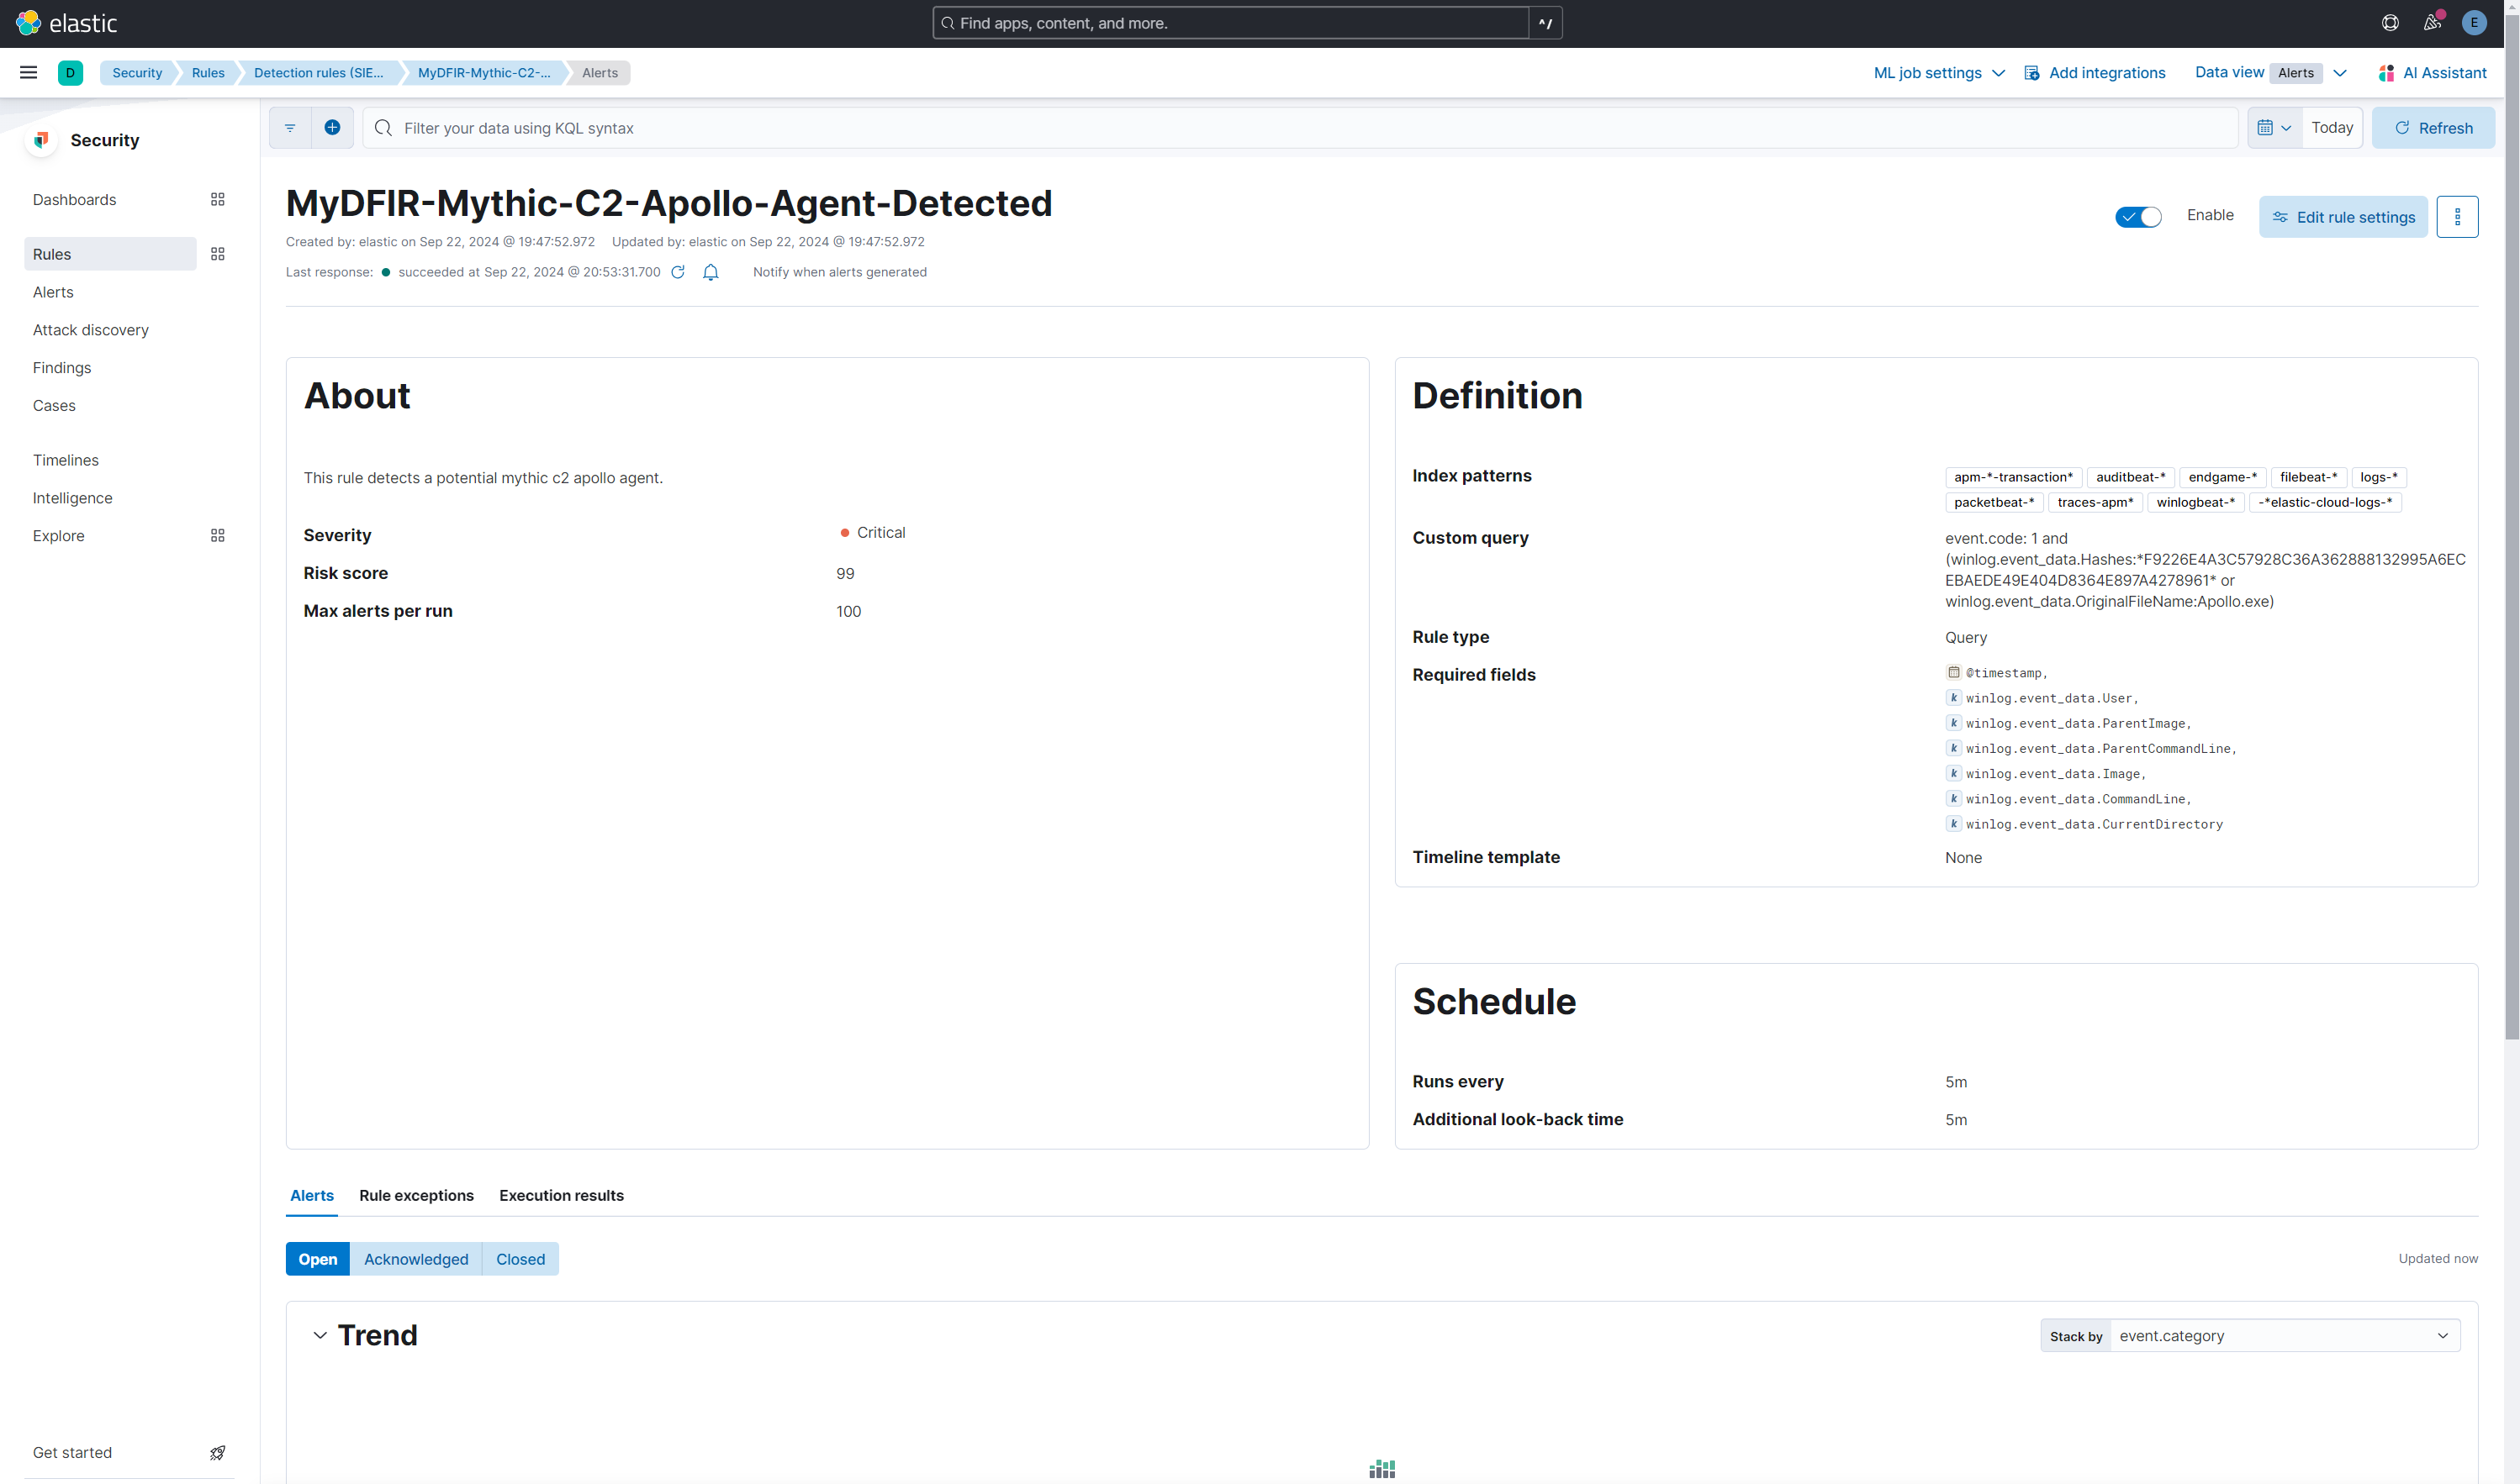The image size is (2520, 1484).
Task: Collapse the Trend section chevron
Action: pyautogui.click(x=320, y=1336)
